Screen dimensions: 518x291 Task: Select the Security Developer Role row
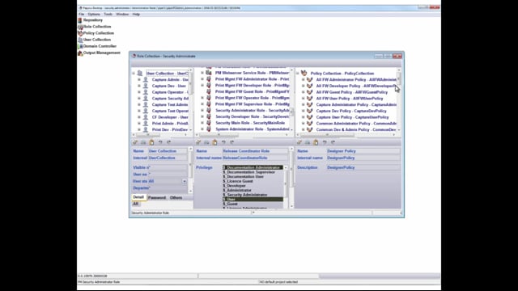tap(252, 116)
